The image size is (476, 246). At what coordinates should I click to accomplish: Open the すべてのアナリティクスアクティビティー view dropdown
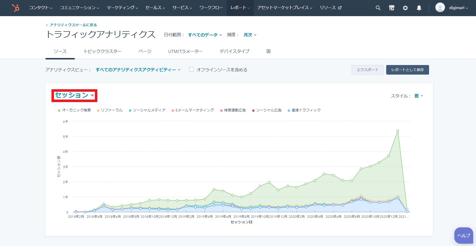pyautogui.click(x=138, y=70)
